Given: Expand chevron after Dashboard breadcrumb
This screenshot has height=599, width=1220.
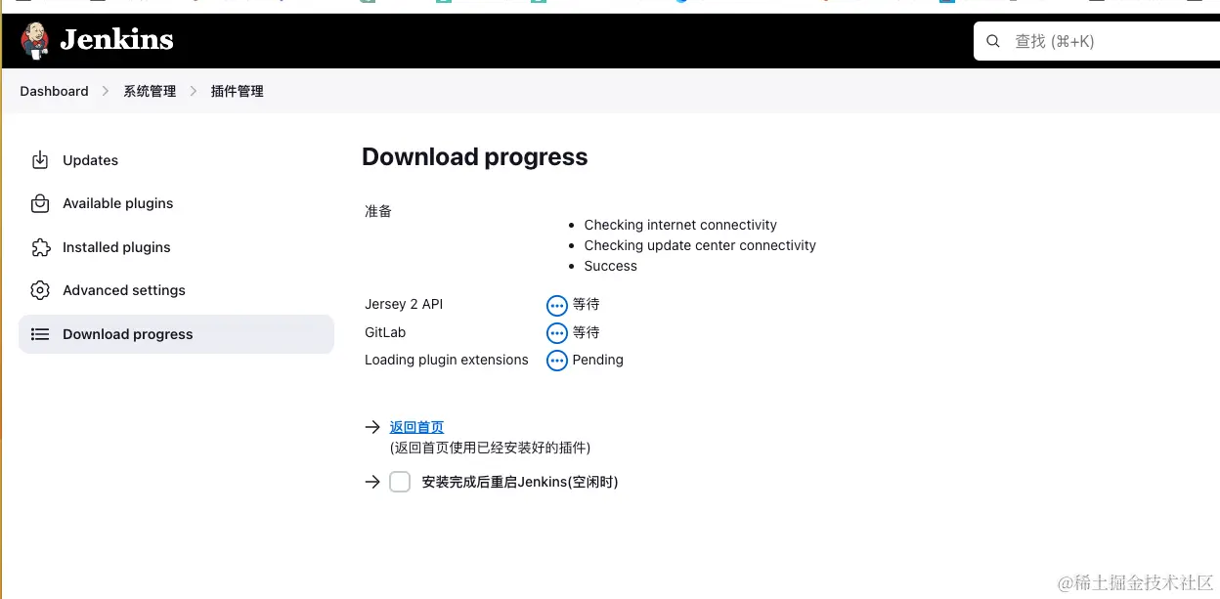Looking at the screenshot, I should (x=106, y=91).
